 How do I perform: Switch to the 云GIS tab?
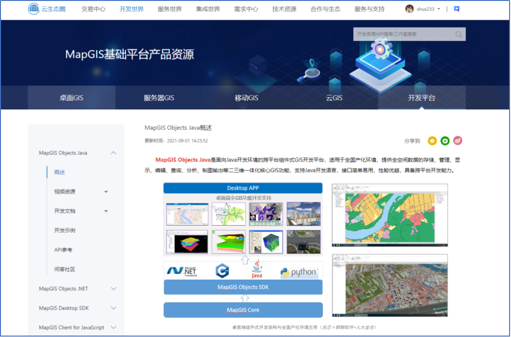[x=334, y=98]
